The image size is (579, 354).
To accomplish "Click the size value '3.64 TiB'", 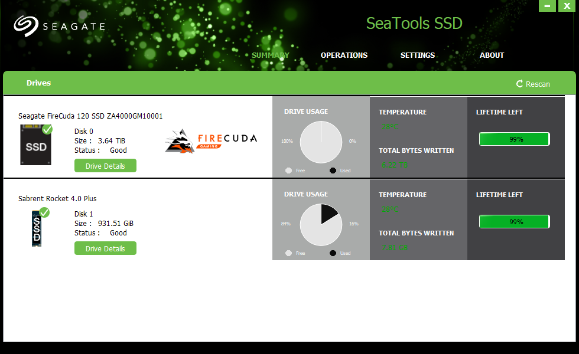I will [112, 141].
